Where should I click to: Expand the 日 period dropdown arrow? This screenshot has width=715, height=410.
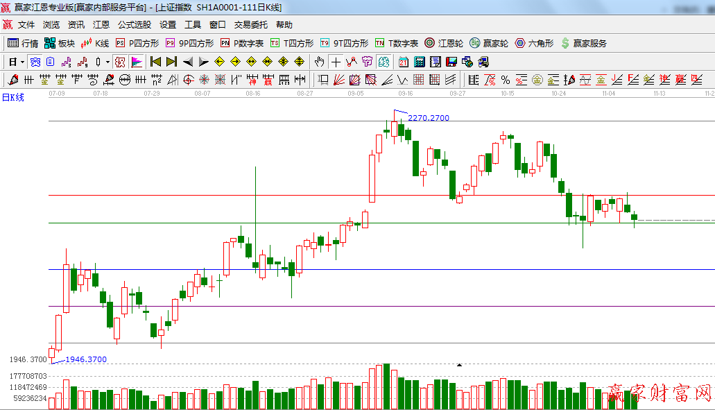pos(22,62)
